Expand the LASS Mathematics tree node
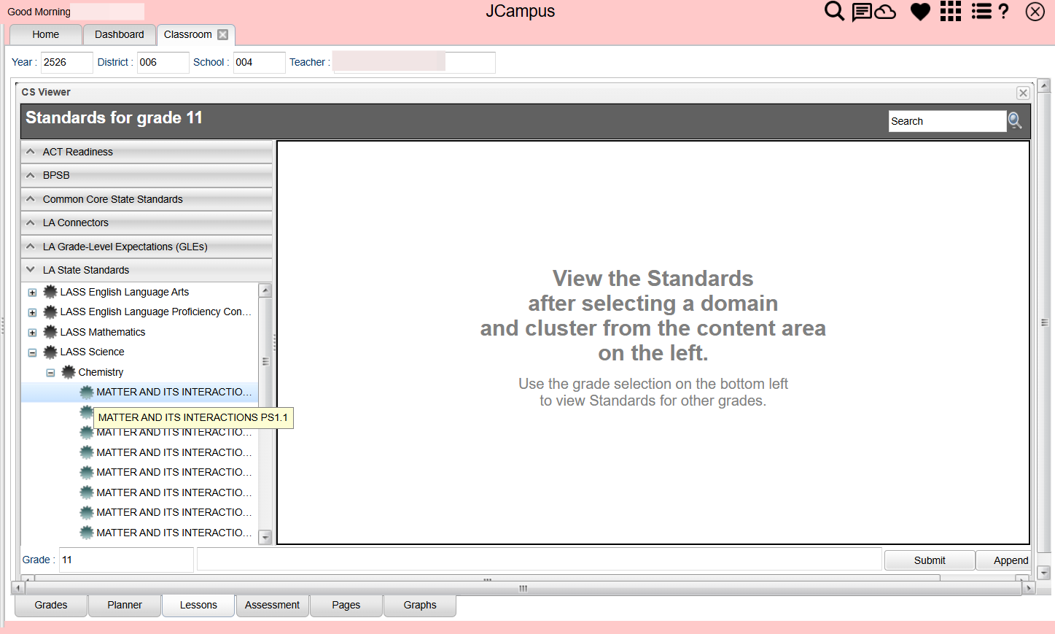Image resolution: width=1055 pixels, height=634 pixels. (32, 333)
